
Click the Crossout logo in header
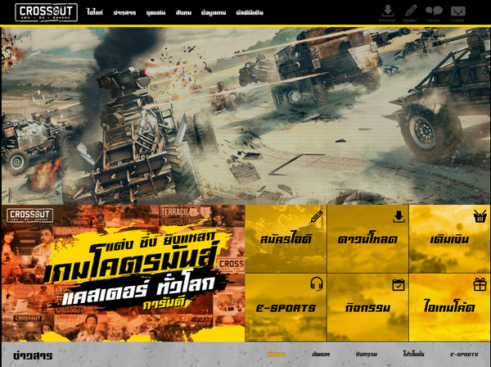[x=46, y=12]
